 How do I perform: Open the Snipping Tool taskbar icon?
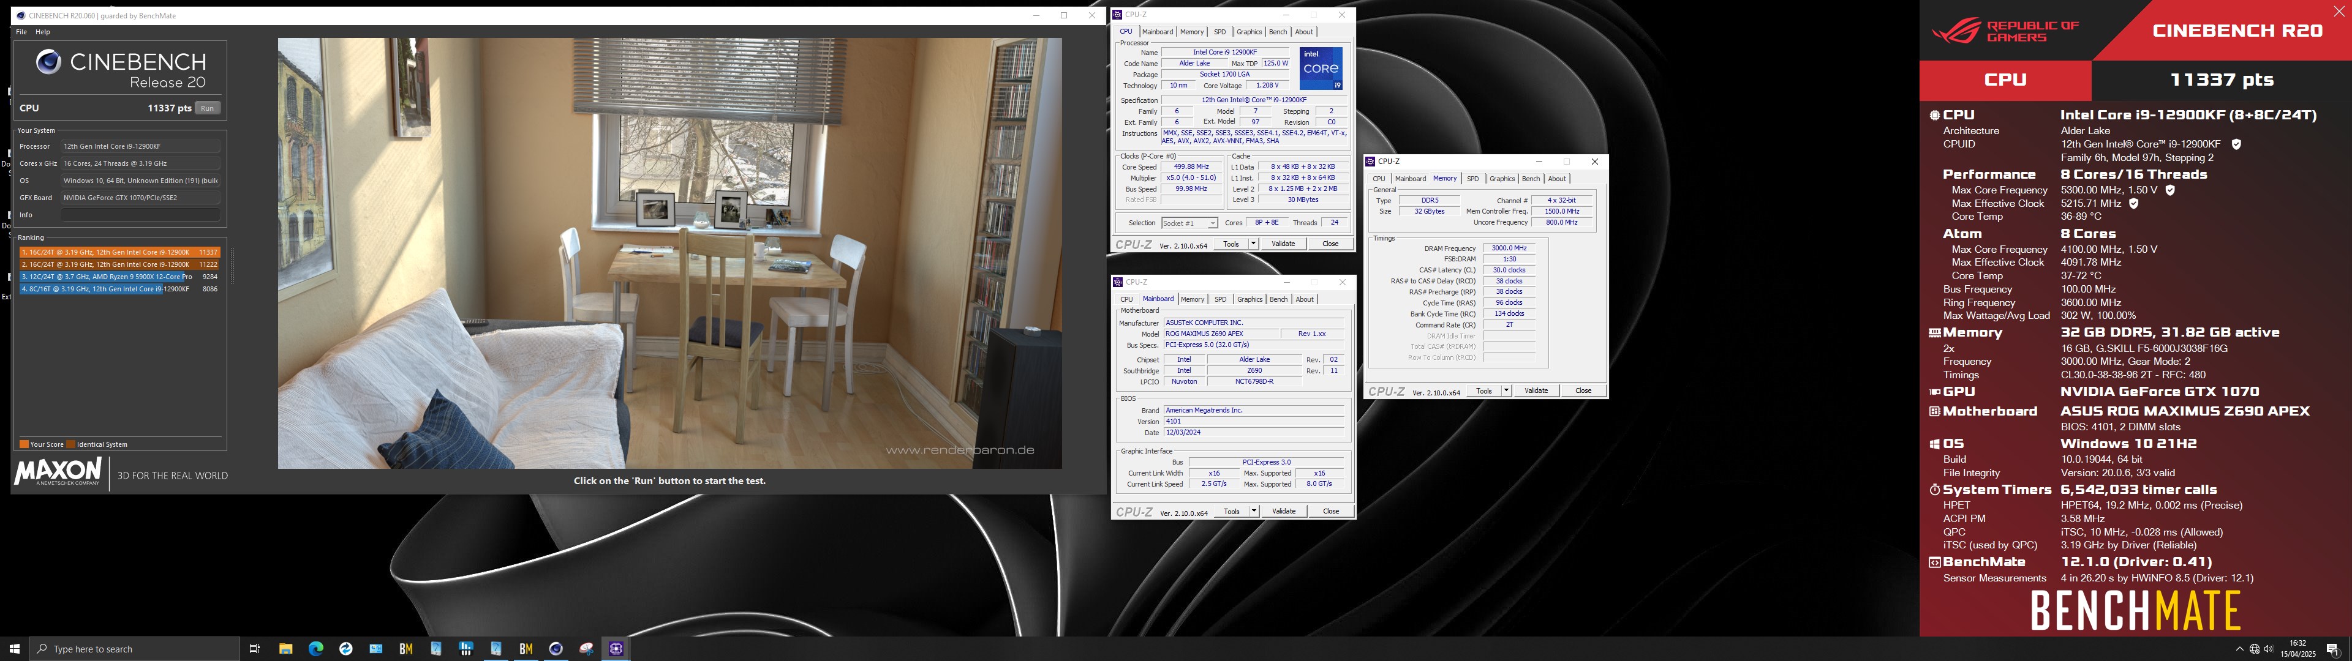pyautogui.click(x=586, y=649)
